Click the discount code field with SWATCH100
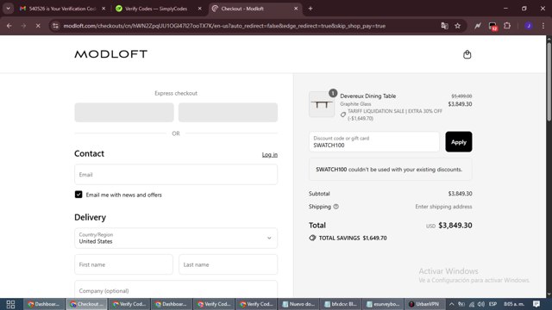The image size is (552, 310). click(x=373, y=141)
